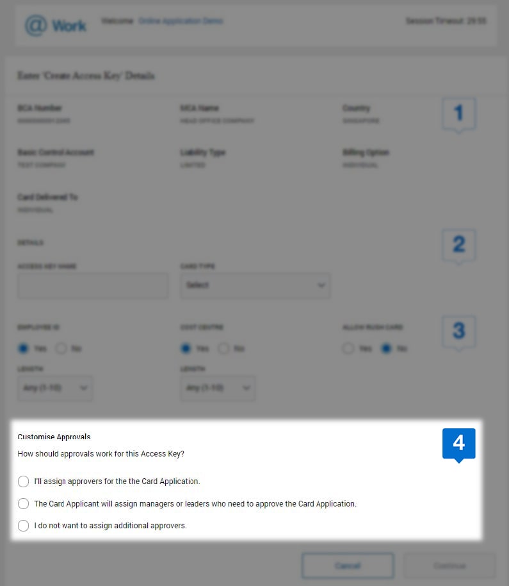Choose "I do not want to assign additional approvers"
The image size is (509, 586).
coord(23,525)
